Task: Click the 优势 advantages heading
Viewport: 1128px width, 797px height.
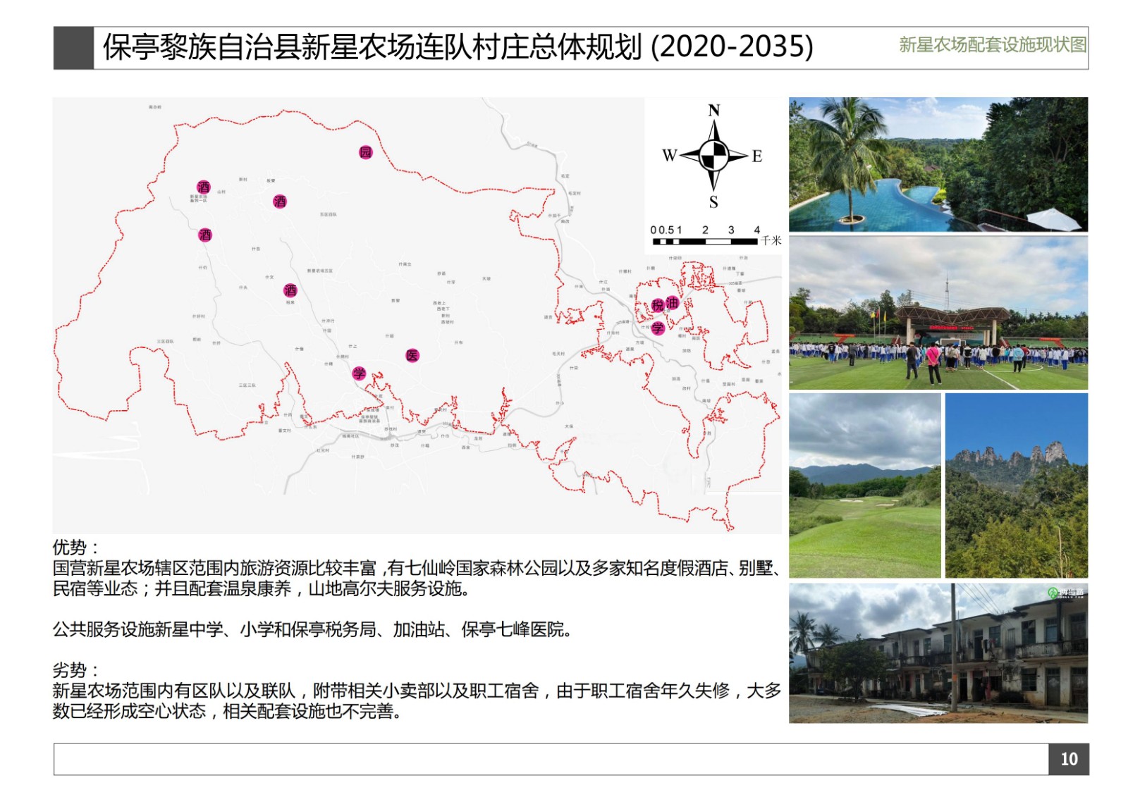Action: (x=75, y=547)
